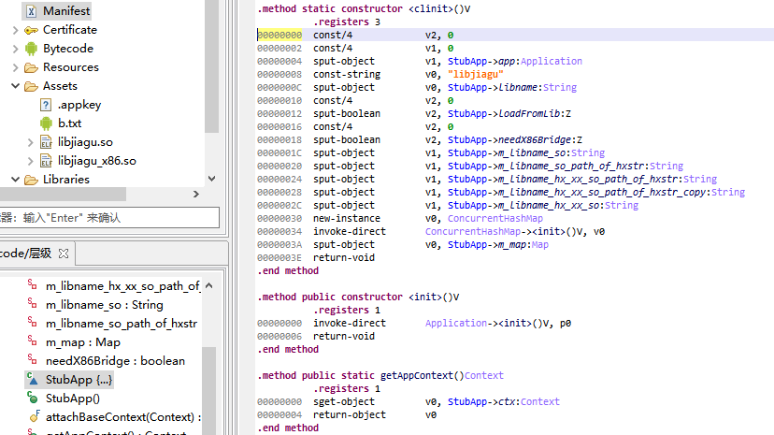774x435 pixels.
Task: Expand the libjiagu.so entry
Action: pyautogui.click(x=30, y=143)
